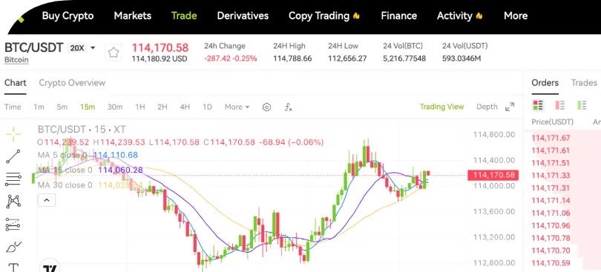Image resolution: width=601 pixels, height=272 pixels.
Task: Open the chart settings hexagon icon
Action: (x=267, y=107)
